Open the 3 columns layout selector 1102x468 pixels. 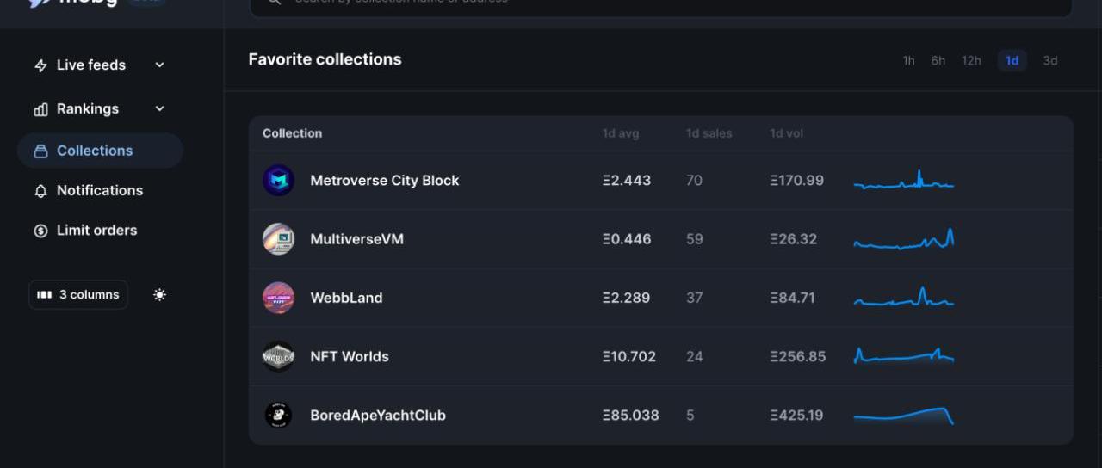78,294
